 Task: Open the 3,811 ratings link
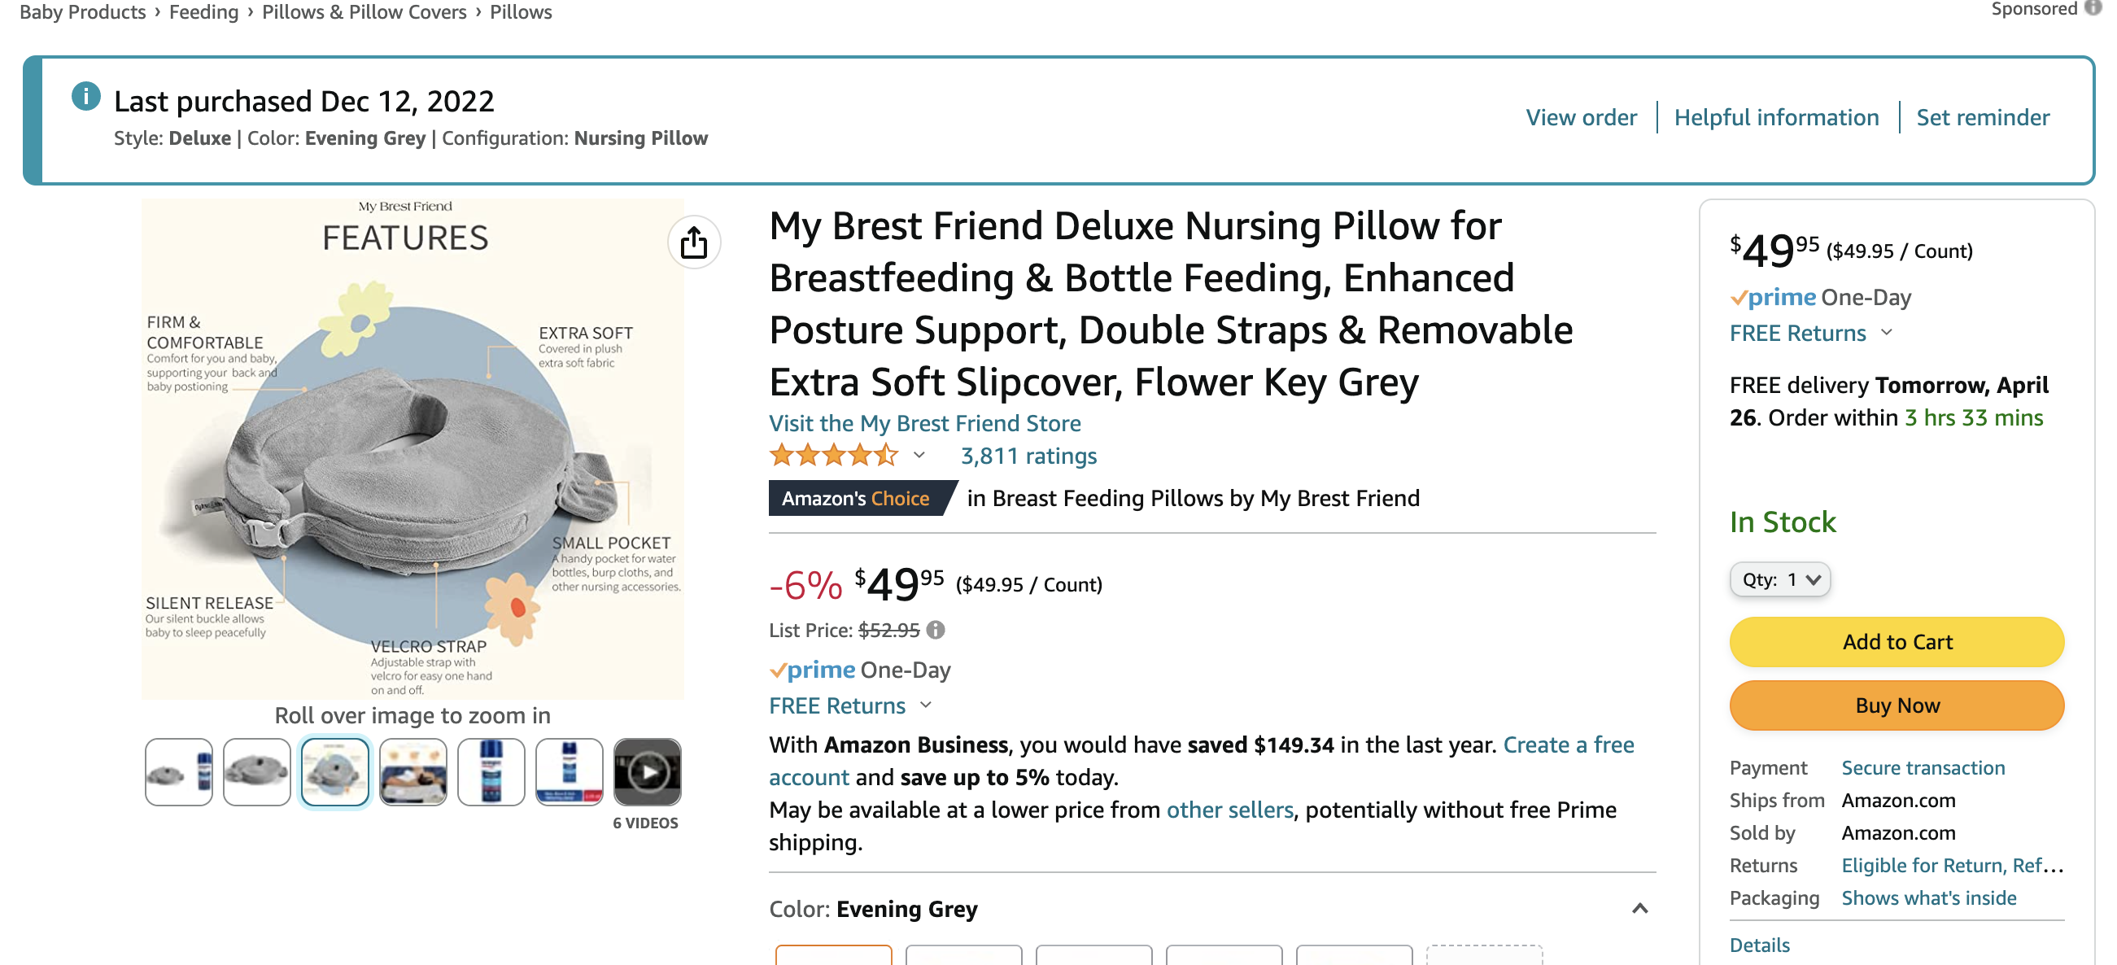(x=1028, y=456)
